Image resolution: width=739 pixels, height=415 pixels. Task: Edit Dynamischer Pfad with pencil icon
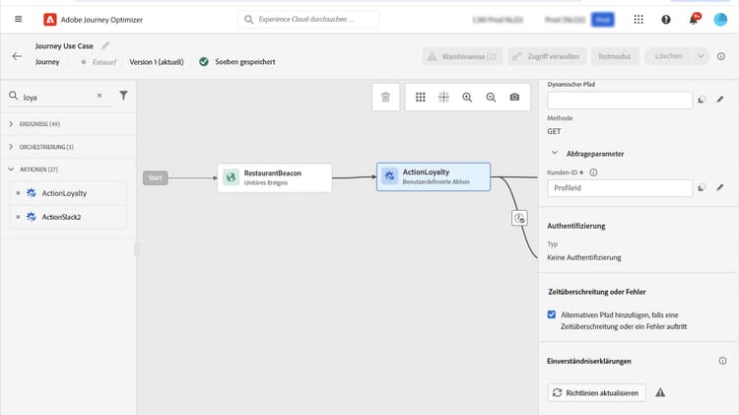pos(719,99)
